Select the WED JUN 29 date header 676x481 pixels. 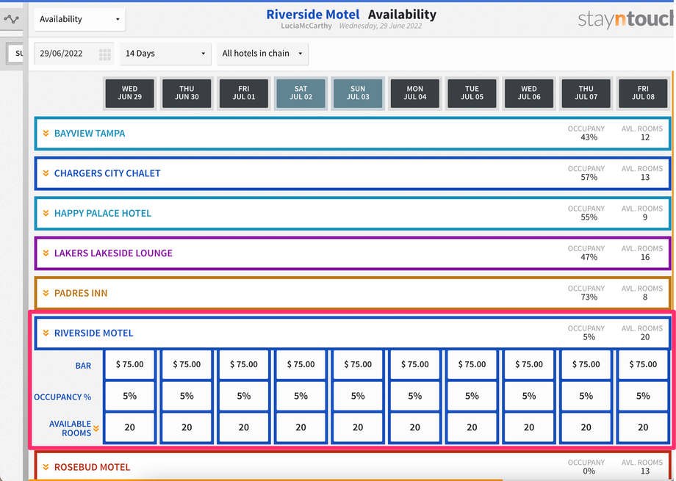[x=130, y=93]
